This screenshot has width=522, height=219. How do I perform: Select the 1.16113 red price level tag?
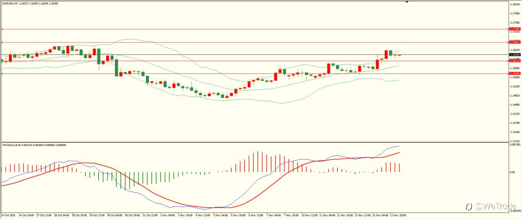[515, 61]
